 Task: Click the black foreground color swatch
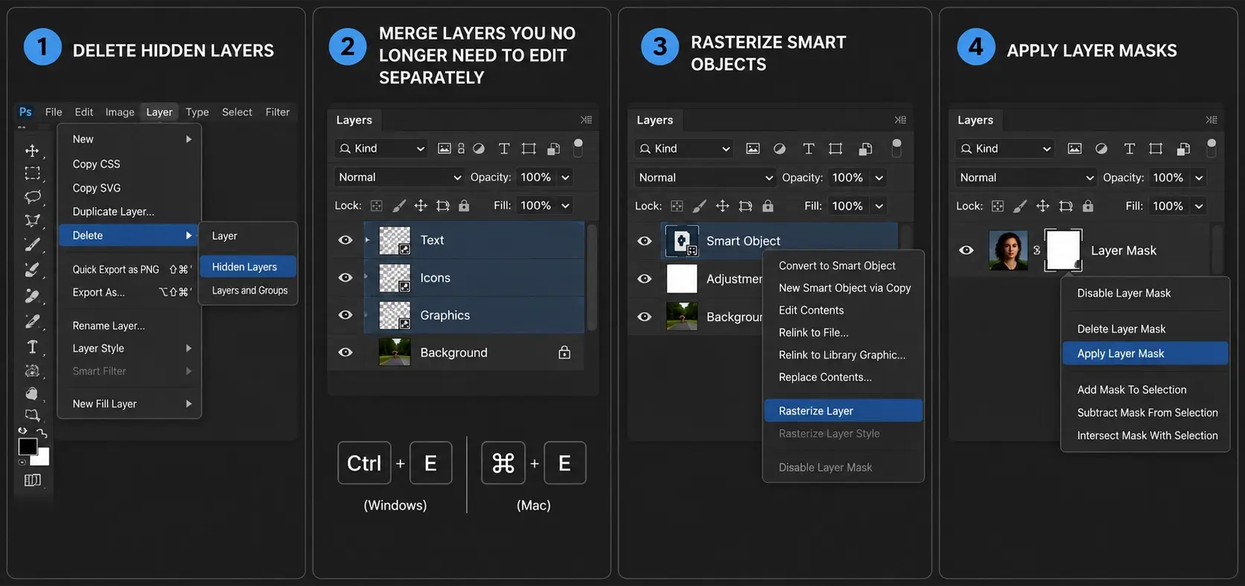point(28,446)
